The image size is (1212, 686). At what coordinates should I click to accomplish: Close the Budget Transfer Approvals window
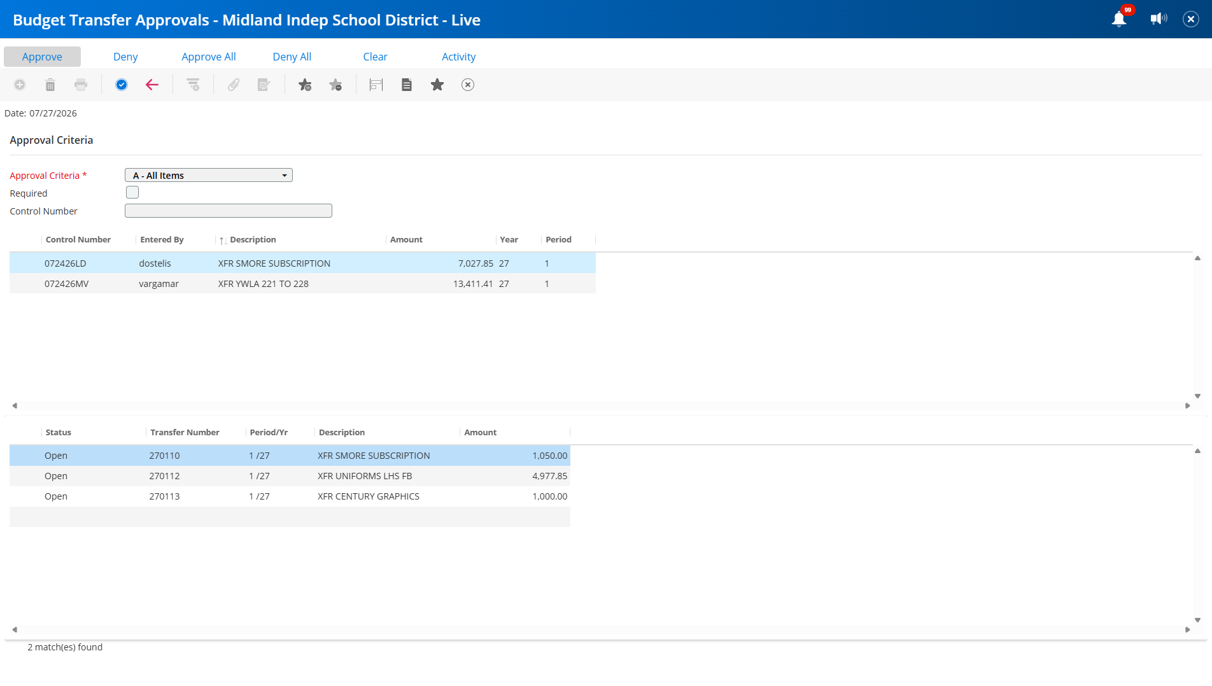[x=1191, y=19]
